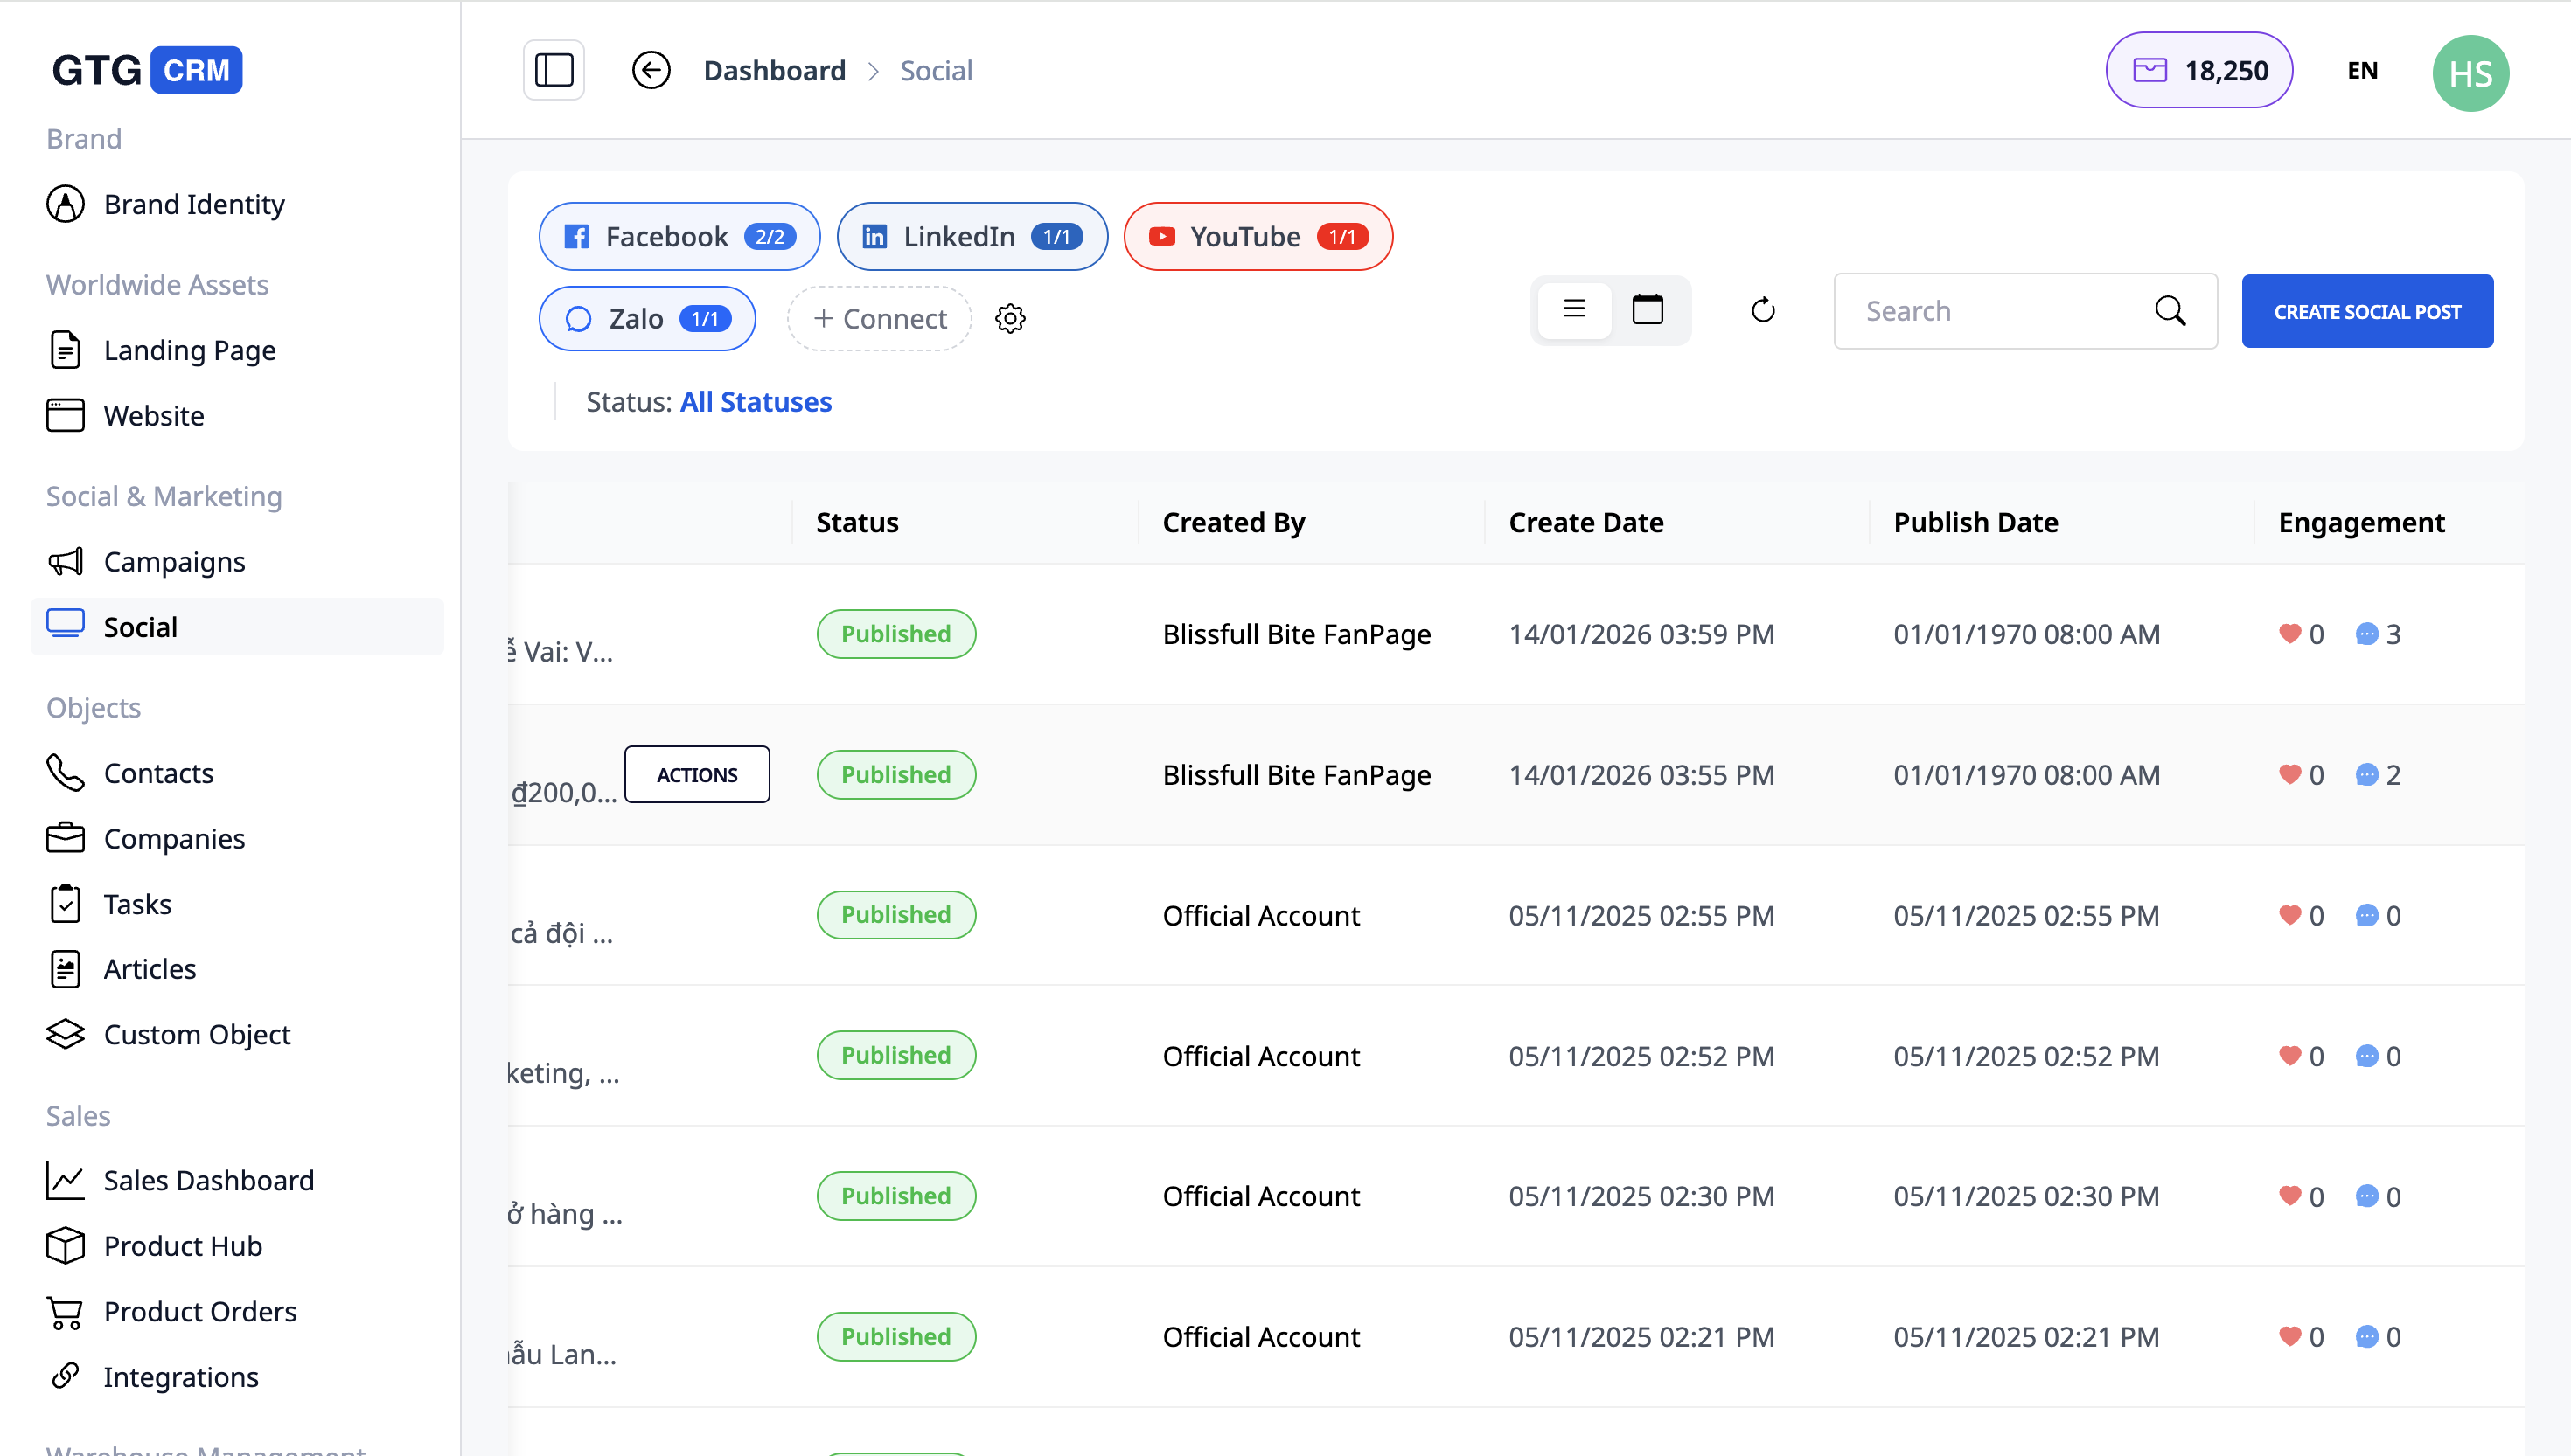
Task: Open the HS user avatar
Action: (x=2470, y=73)
